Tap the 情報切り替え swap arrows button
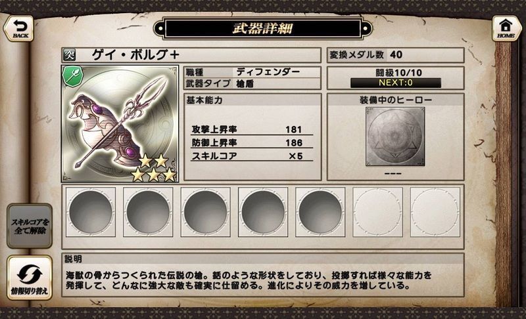Viewport: 526px width, 319px height. [30, 278]
